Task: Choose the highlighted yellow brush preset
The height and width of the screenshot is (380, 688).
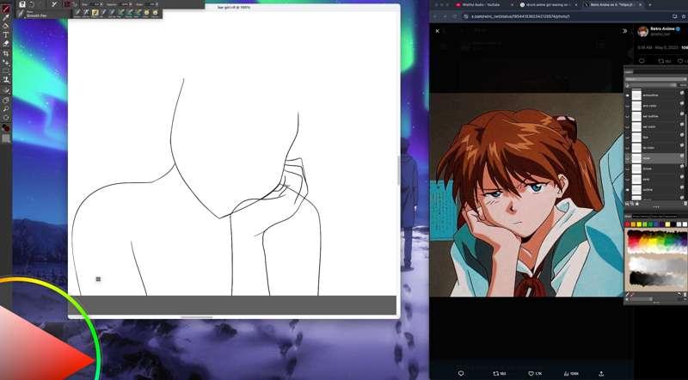Action: coord(95,13)
